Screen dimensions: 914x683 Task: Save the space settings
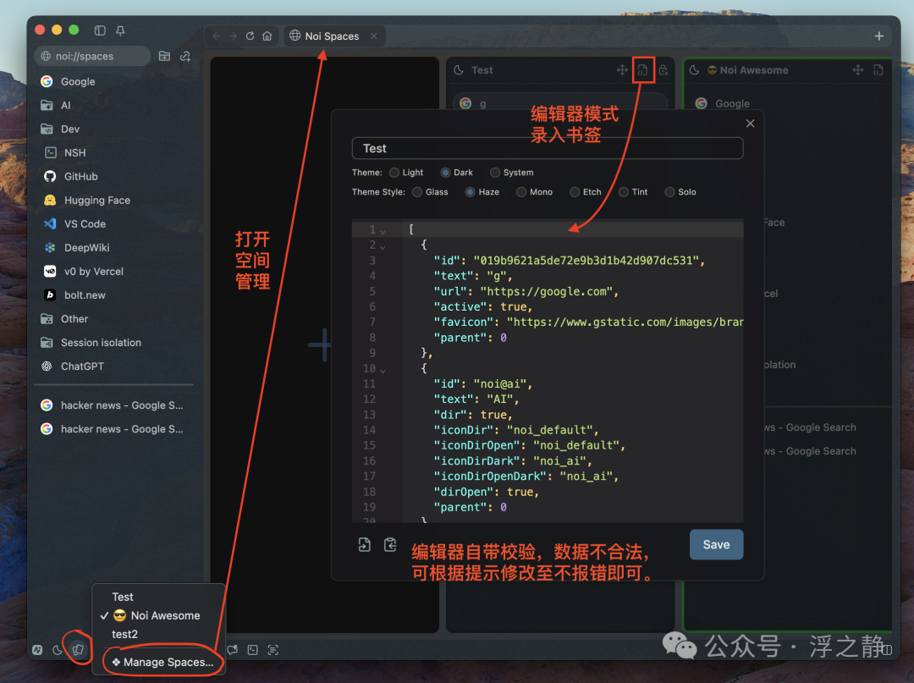[x=716, y=544]
